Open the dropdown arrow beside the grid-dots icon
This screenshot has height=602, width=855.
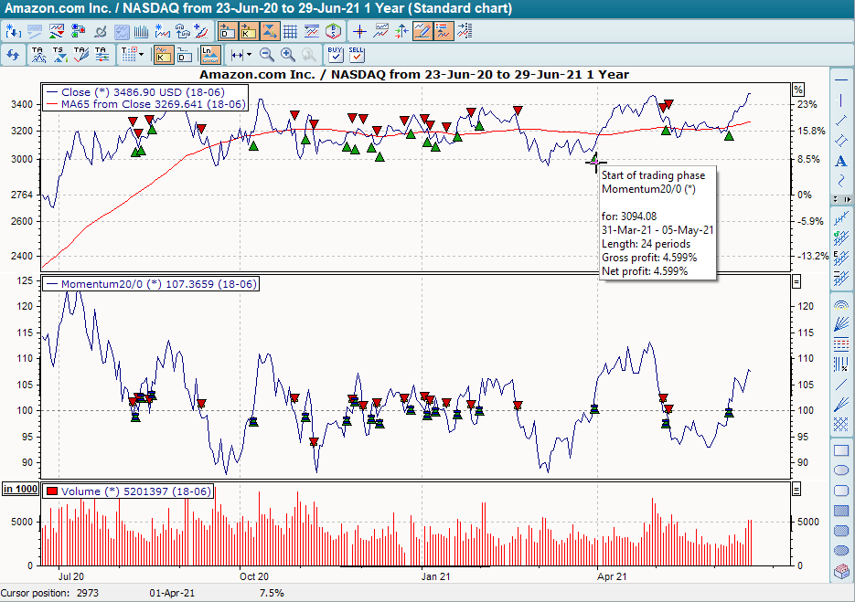pos(142,55)
